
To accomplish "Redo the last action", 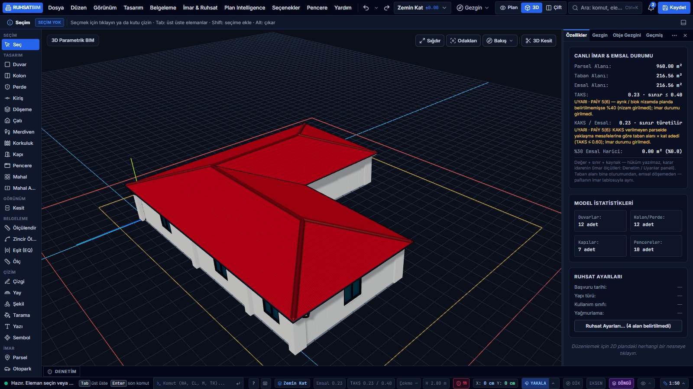I will pos(387,8).
